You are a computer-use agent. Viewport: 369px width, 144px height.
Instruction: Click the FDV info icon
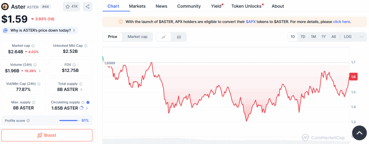[x=74, y=65]
